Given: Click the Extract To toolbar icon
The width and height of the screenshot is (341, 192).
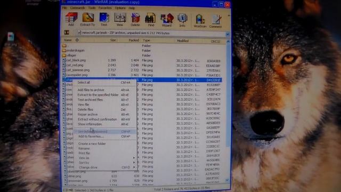Looking at the screenshot, I should tap(87, 19).
